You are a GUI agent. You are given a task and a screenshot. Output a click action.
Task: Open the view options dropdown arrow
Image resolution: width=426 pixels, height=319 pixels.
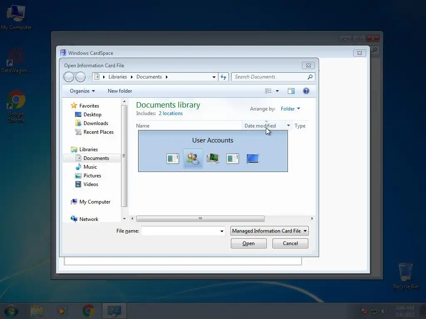click(x=277, y=91)
